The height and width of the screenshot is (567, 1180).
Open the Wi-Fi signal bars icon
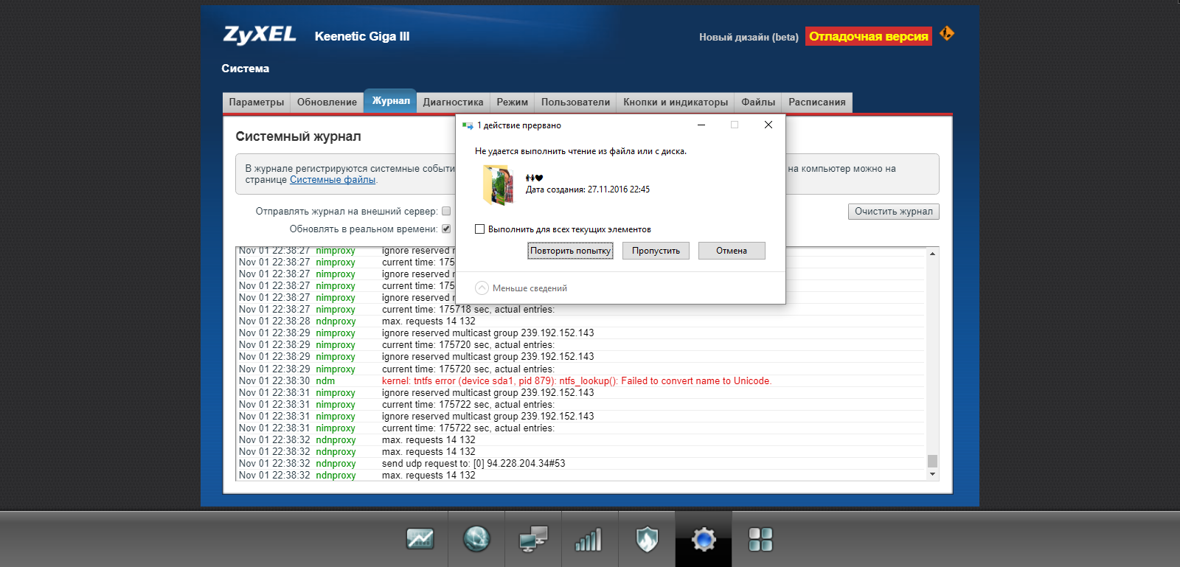589,539
